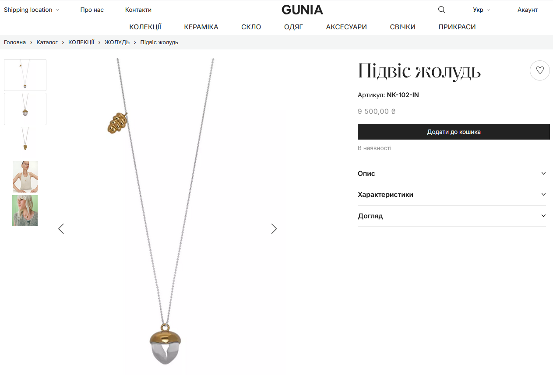Open the СВІЧКИ menu category
Image resolution: width=553 pixels, height=375 pixels.
402,27
